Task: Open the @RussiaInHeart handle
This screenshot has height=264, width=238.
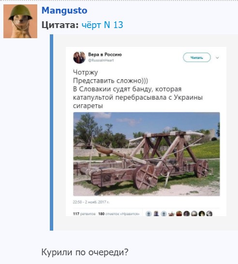Action: click(x=101, y=60)
